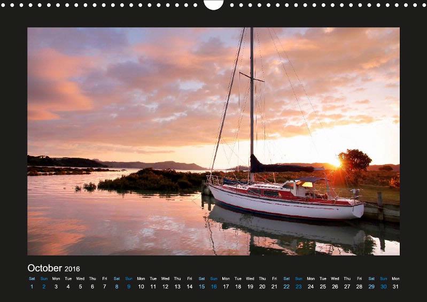Click the Sat label above date 1

[32, 278]
